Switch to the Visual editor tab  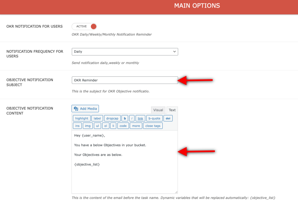(x=158, y=110)
